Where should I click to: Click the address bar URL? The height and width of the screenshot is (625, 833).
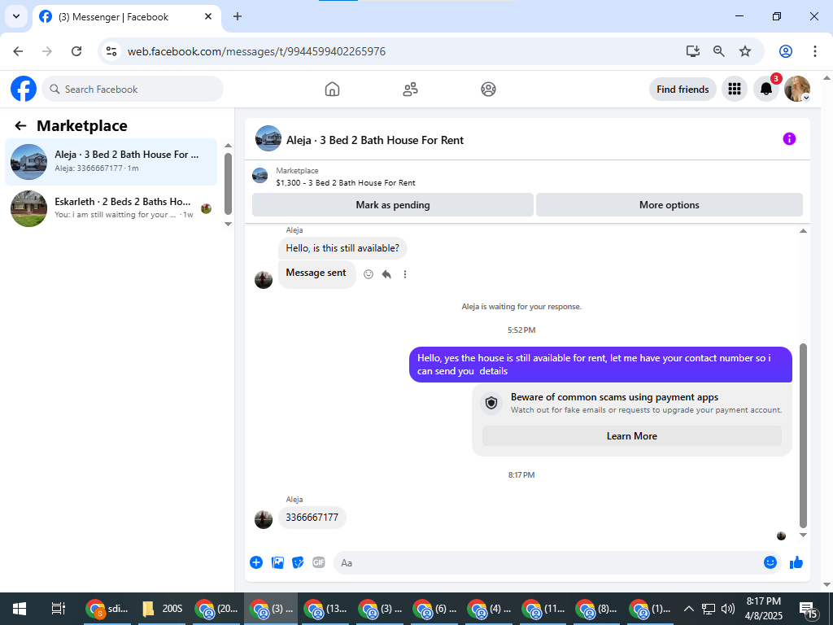coord(256,51)
